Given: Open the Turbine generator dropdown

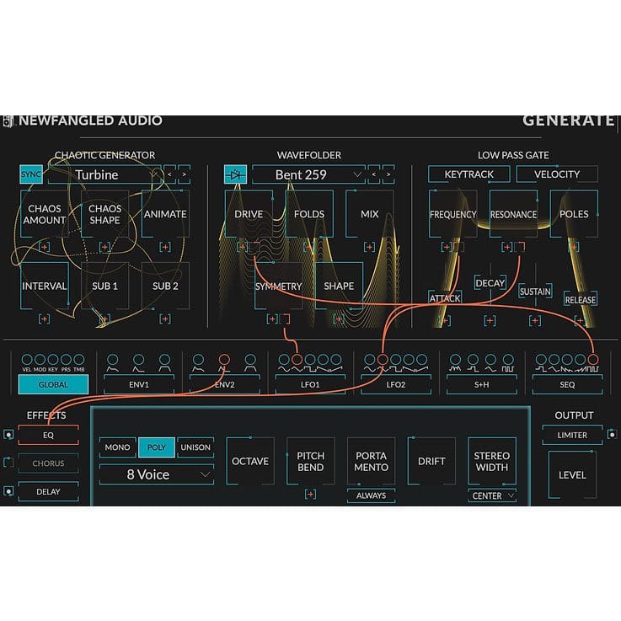Looking at the screenshot, I should click(x=105, y=174).
